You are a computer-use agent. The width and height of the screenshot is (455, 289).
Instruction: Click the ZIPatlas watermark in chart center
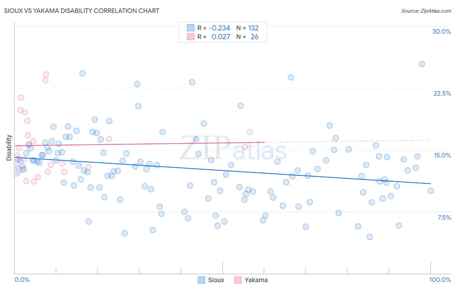click(233, 148)
